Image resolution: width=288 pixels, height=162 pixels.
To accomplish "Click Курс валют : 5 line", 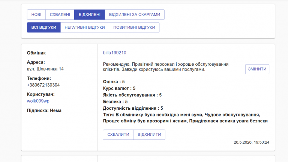I will (x=119, y=88).
